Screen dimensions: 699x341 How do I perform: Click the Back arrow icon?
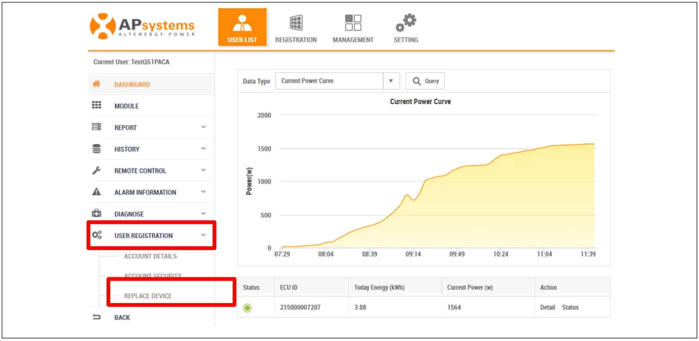(97, 317)
